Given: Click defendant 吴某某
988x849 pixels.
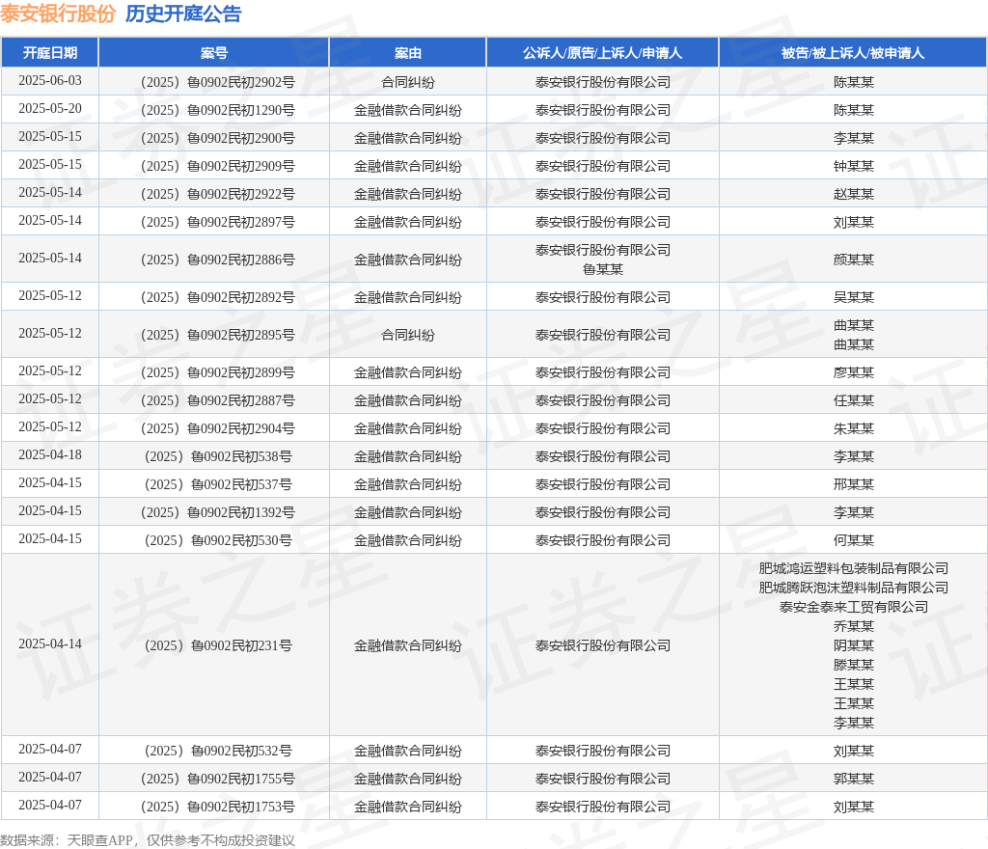Looking at the screenshot, I should click(853, 297).
